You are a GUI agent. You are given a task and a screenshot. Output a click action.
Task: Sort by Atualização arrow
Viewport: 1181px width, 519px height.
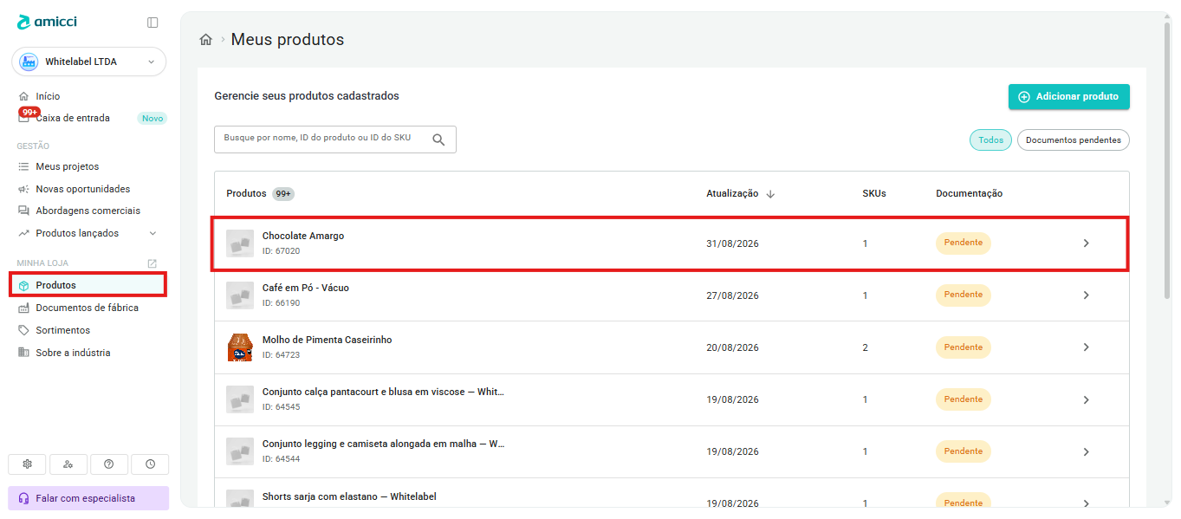pyautogui.click(x=770, y=194)
